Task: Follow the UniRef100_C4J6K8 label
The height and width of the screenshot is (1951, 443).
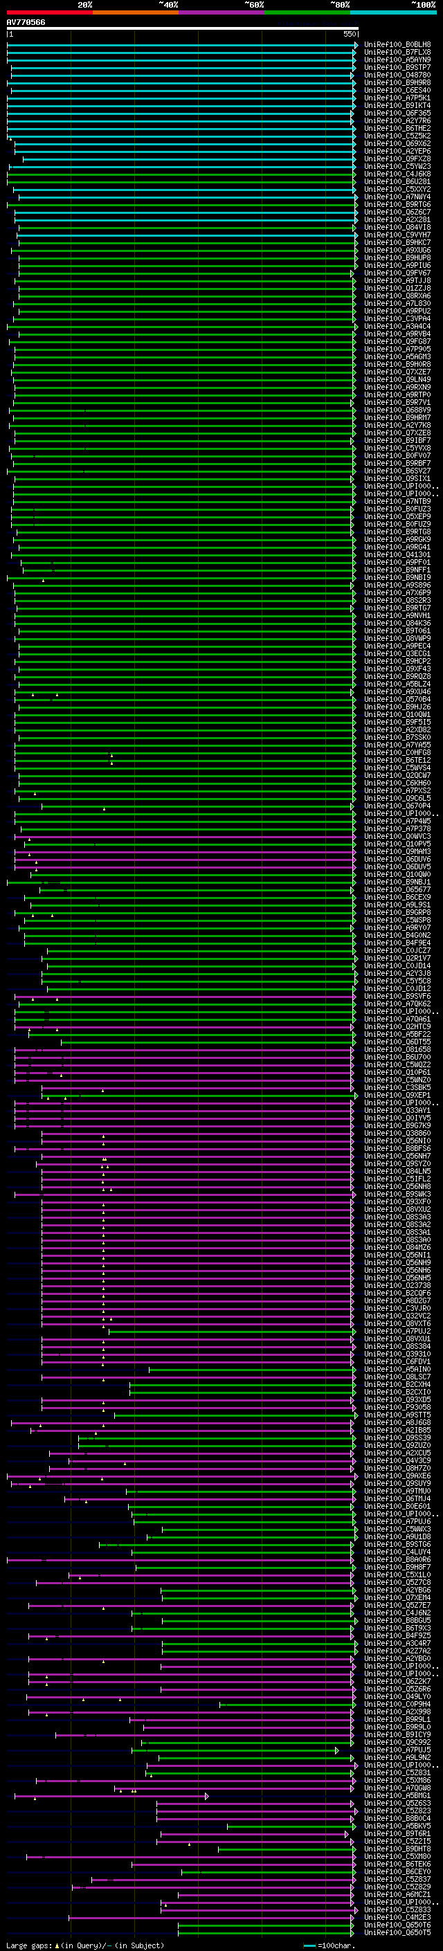Action: tap(397, 174)
